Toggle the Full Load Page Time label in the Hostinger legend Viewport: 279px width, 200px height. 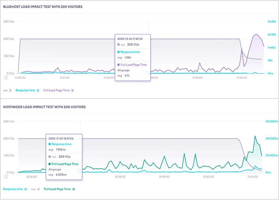(x=57, y=189)
